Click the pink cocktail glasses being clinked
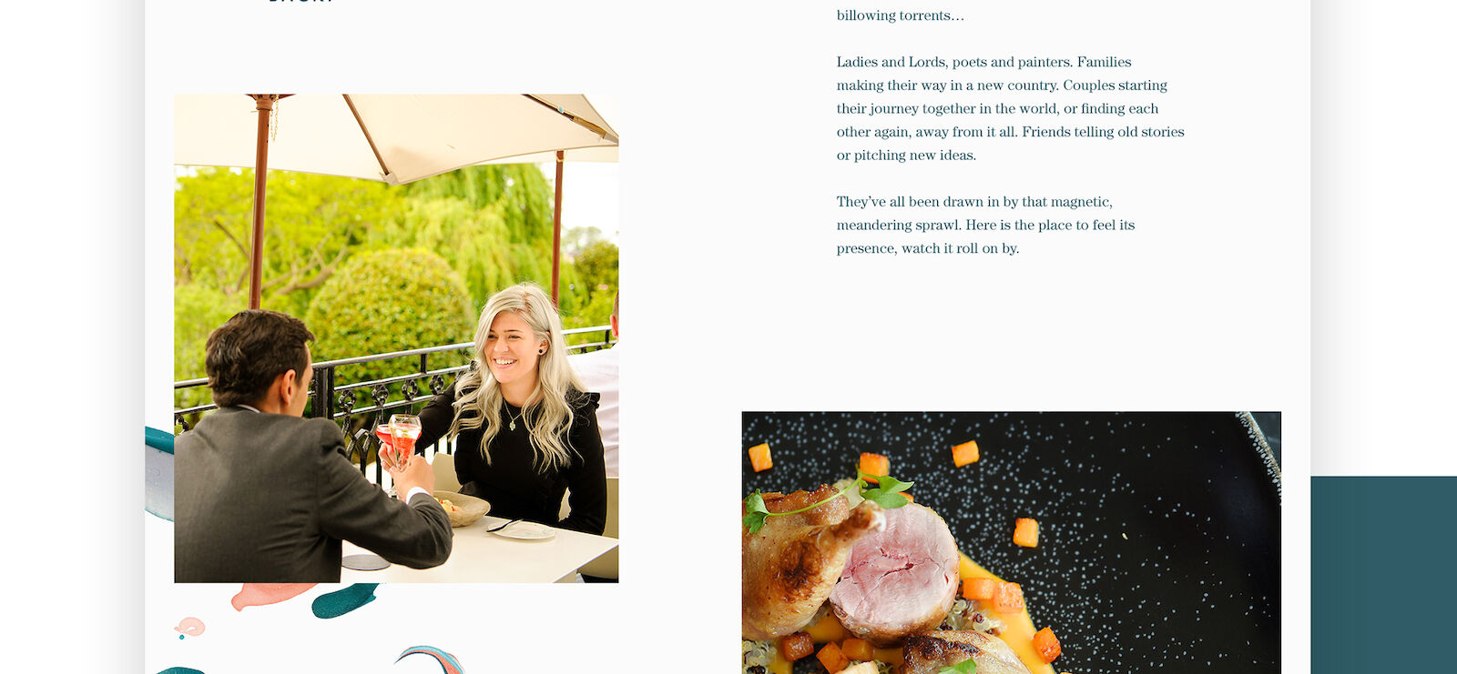The image size is (1457, 674). point(401,438)
